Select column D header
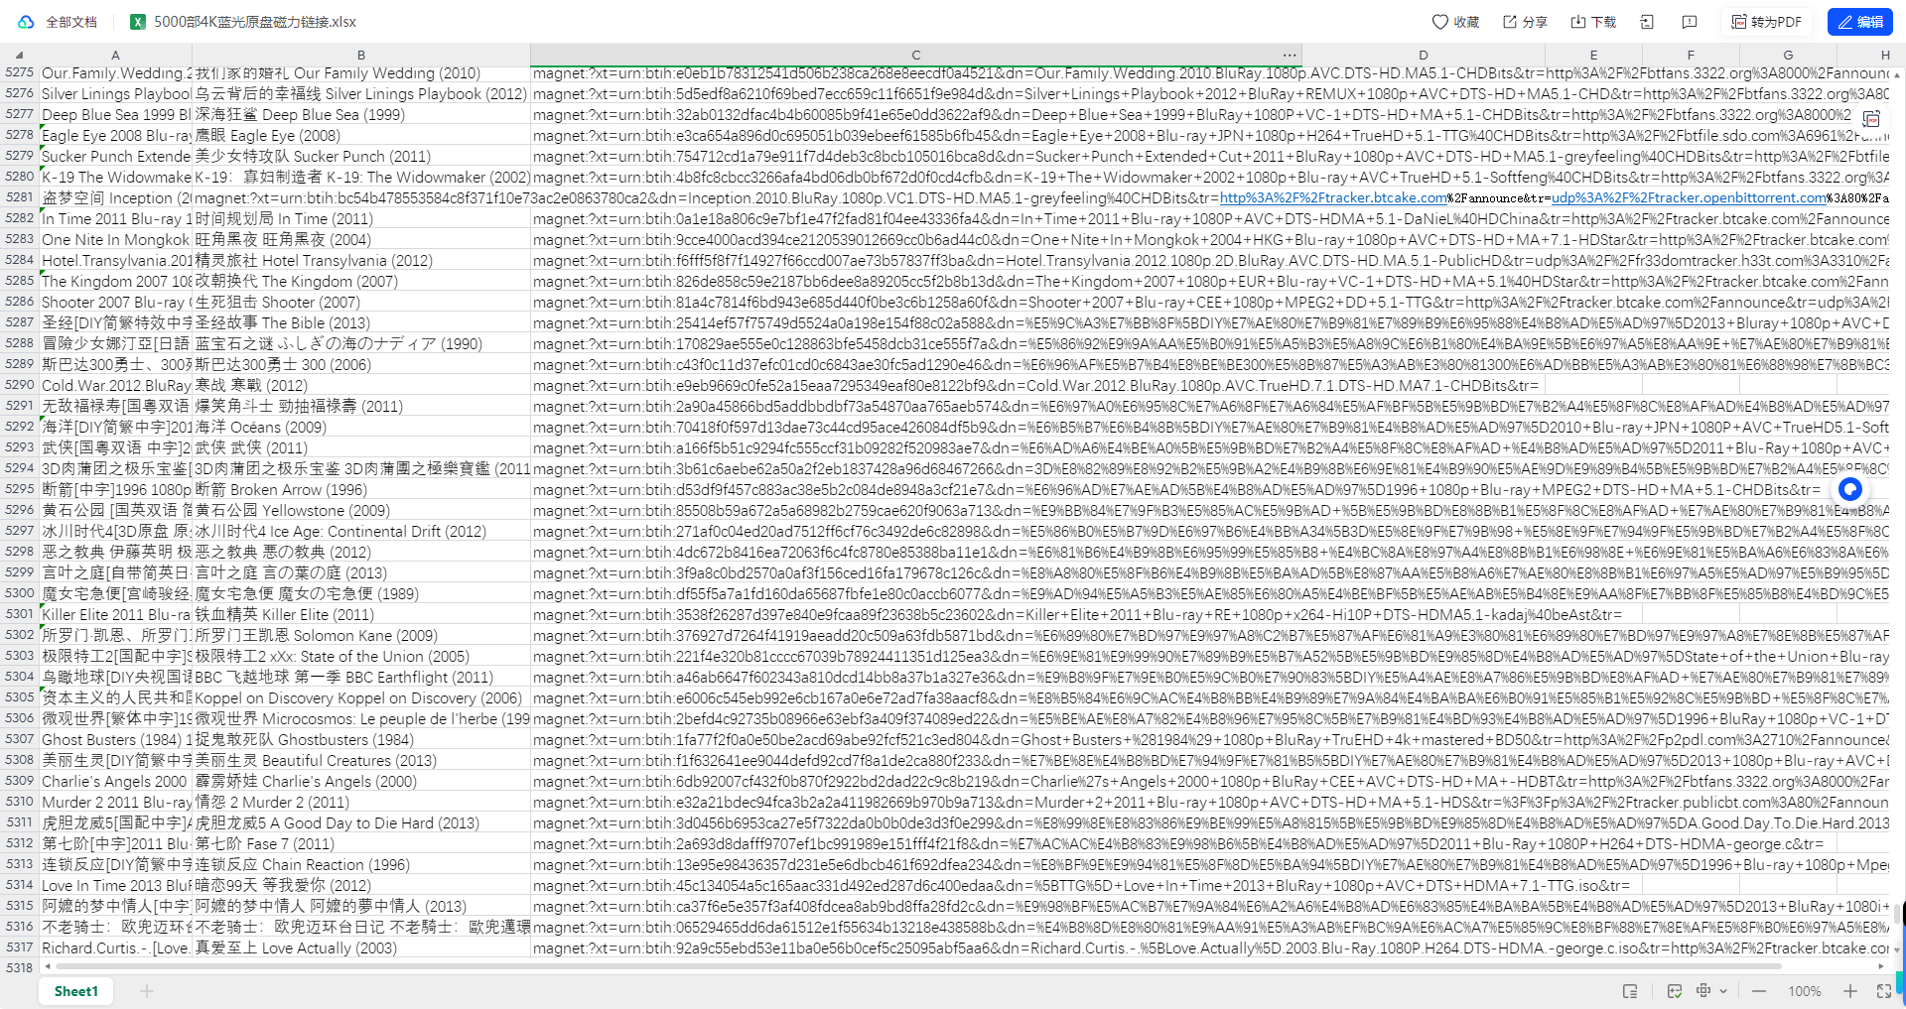 click(1423, 55)
